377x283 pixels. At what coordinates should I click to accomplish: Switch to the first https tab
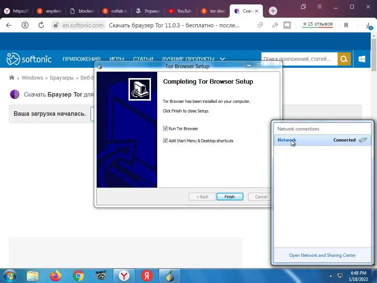17,11
